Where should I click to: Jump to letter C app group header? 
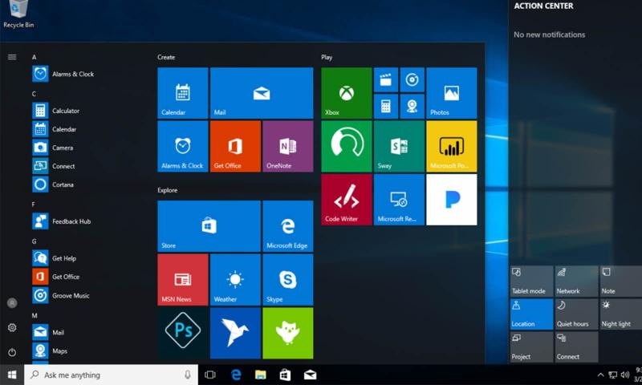click(34, 94)
